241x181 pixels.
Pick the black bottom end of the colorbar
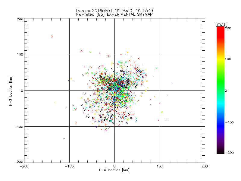221,152
